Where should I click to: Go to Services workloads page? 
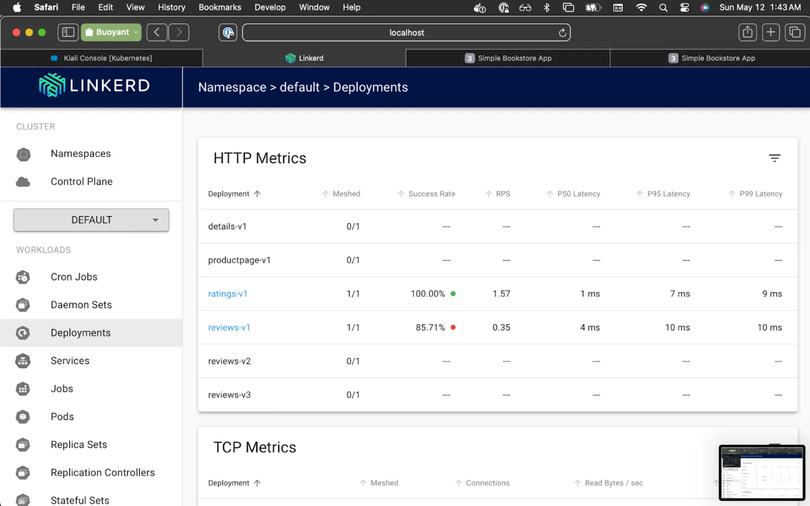[70, 361]
